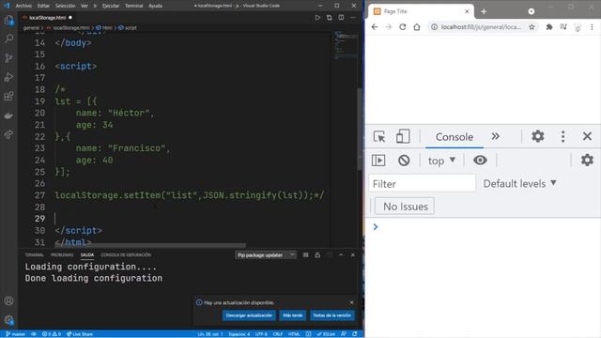The height and width of the screenshot is (338, 601).
Task: Open more editor actions ellipsis
Action: click(x=353, y=18)
